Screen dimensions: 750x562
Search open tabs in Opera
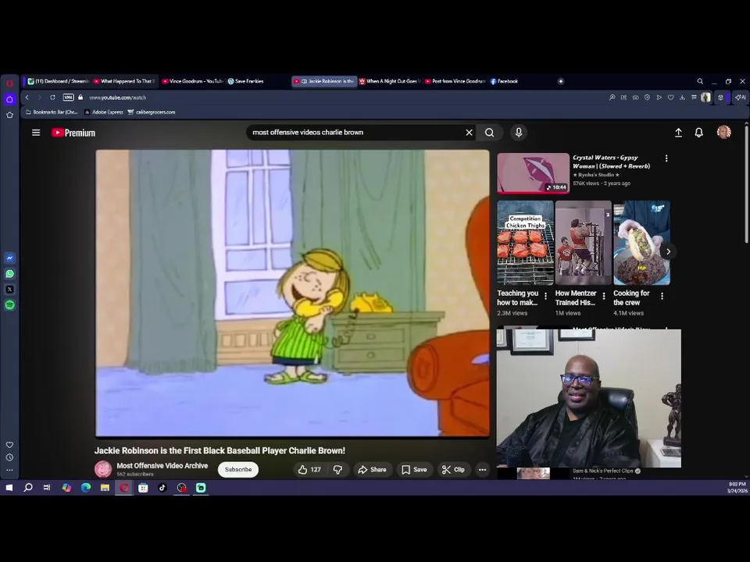[700, 81]
